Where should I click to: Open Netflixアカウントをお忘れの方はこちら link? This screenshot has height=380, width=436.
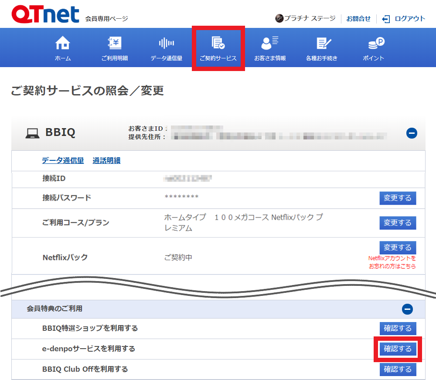[392, 262]
